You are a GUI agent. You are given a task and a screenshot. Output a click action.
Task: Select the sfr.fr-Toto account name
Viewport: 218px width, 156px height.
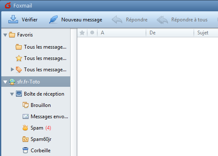[29, 82]
